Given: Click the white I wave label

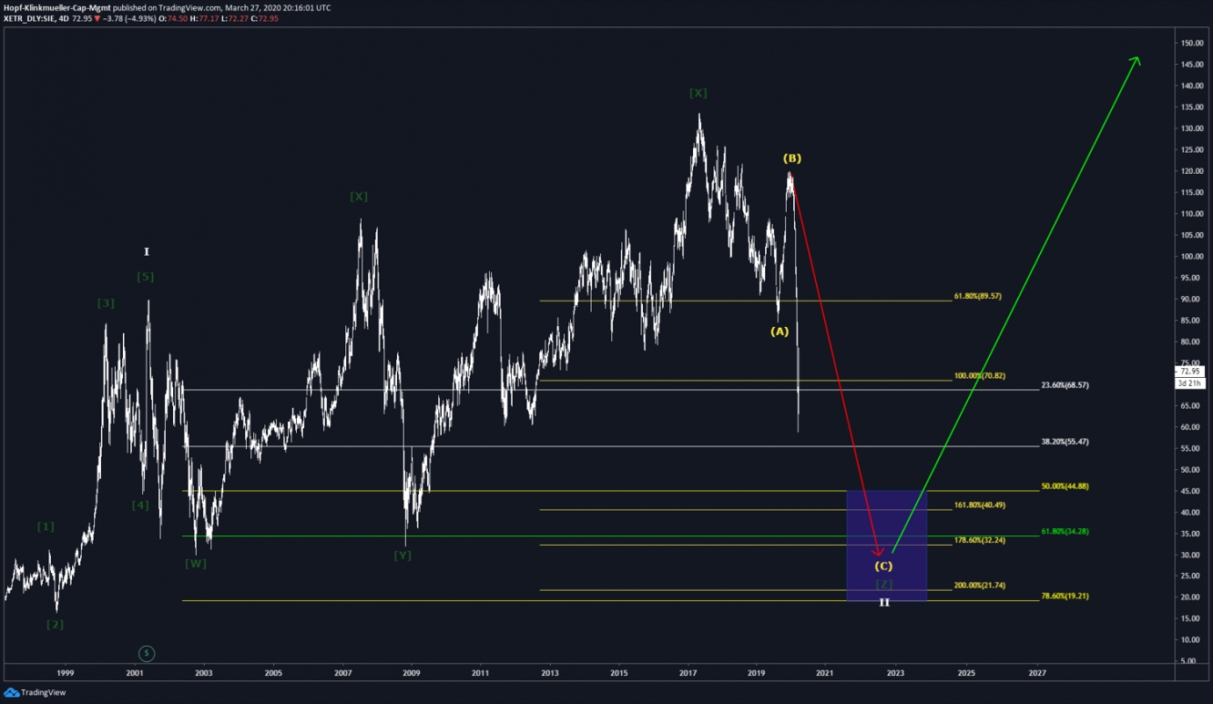Looking at the screenshot, I should click(x=147, y=252).
